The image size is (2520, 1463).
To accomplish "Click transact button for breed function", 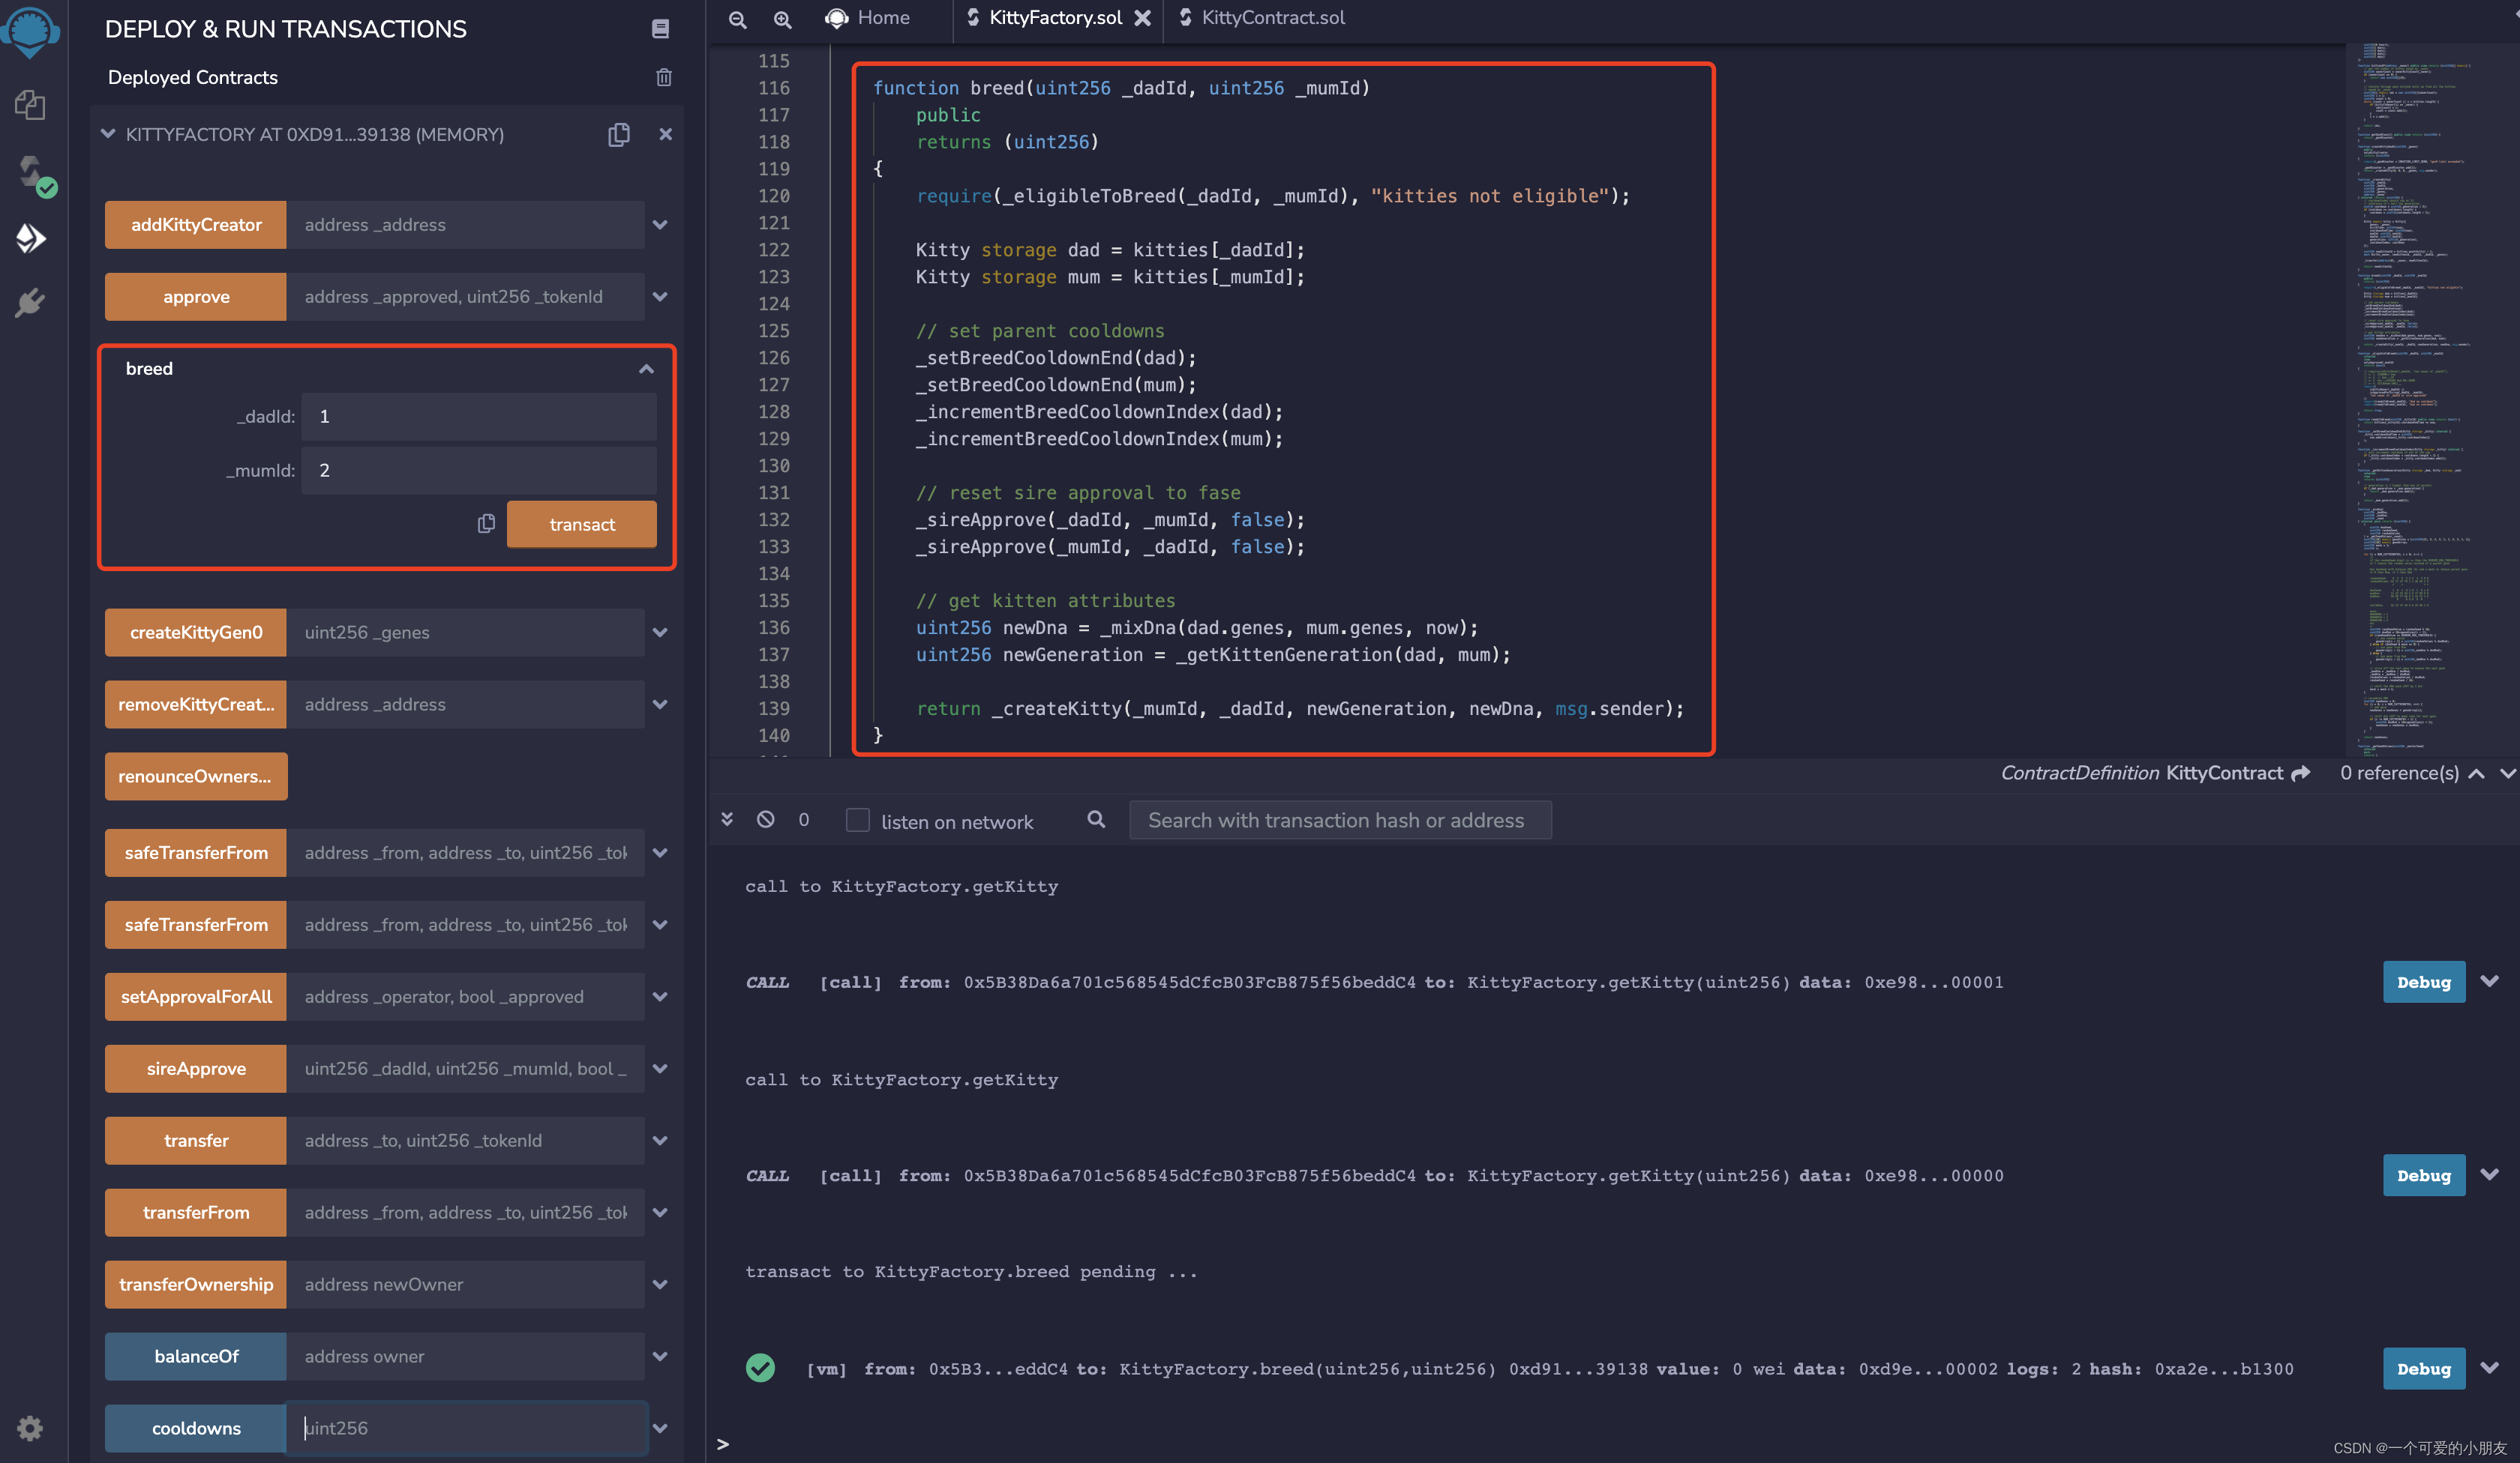I will 582,524.
